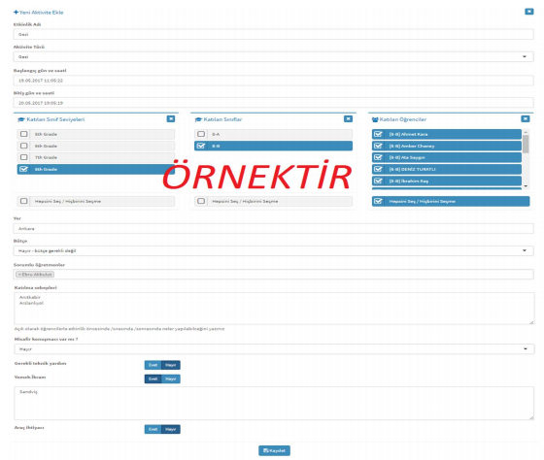Image resolution: width=544 pixels, height=460 pixels.
Task: Select Evet for Gerekli teknik yardım
Action: tap(153, 365)
